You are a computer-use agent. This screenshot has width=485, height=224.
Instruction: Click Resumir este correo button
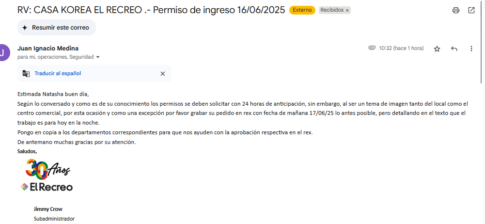coord(57,28)
